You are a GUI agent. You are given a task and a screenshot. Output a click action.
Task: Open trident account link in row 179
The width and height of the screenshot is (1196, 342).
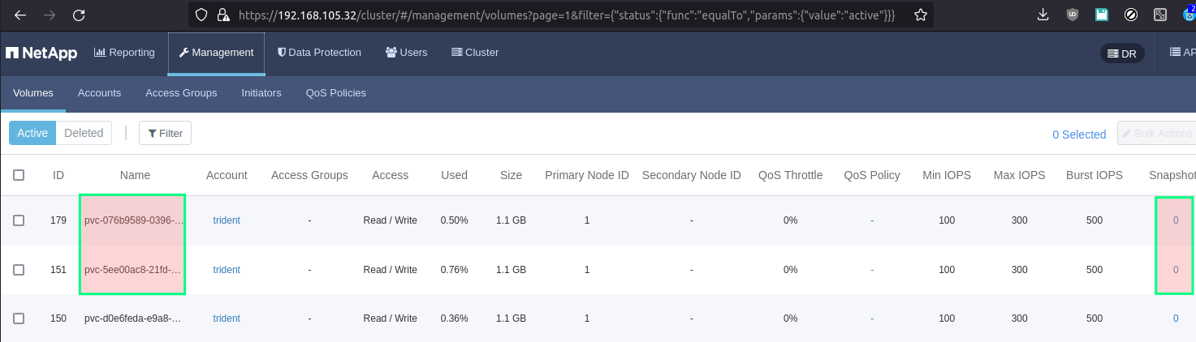(x=227, y=220)
